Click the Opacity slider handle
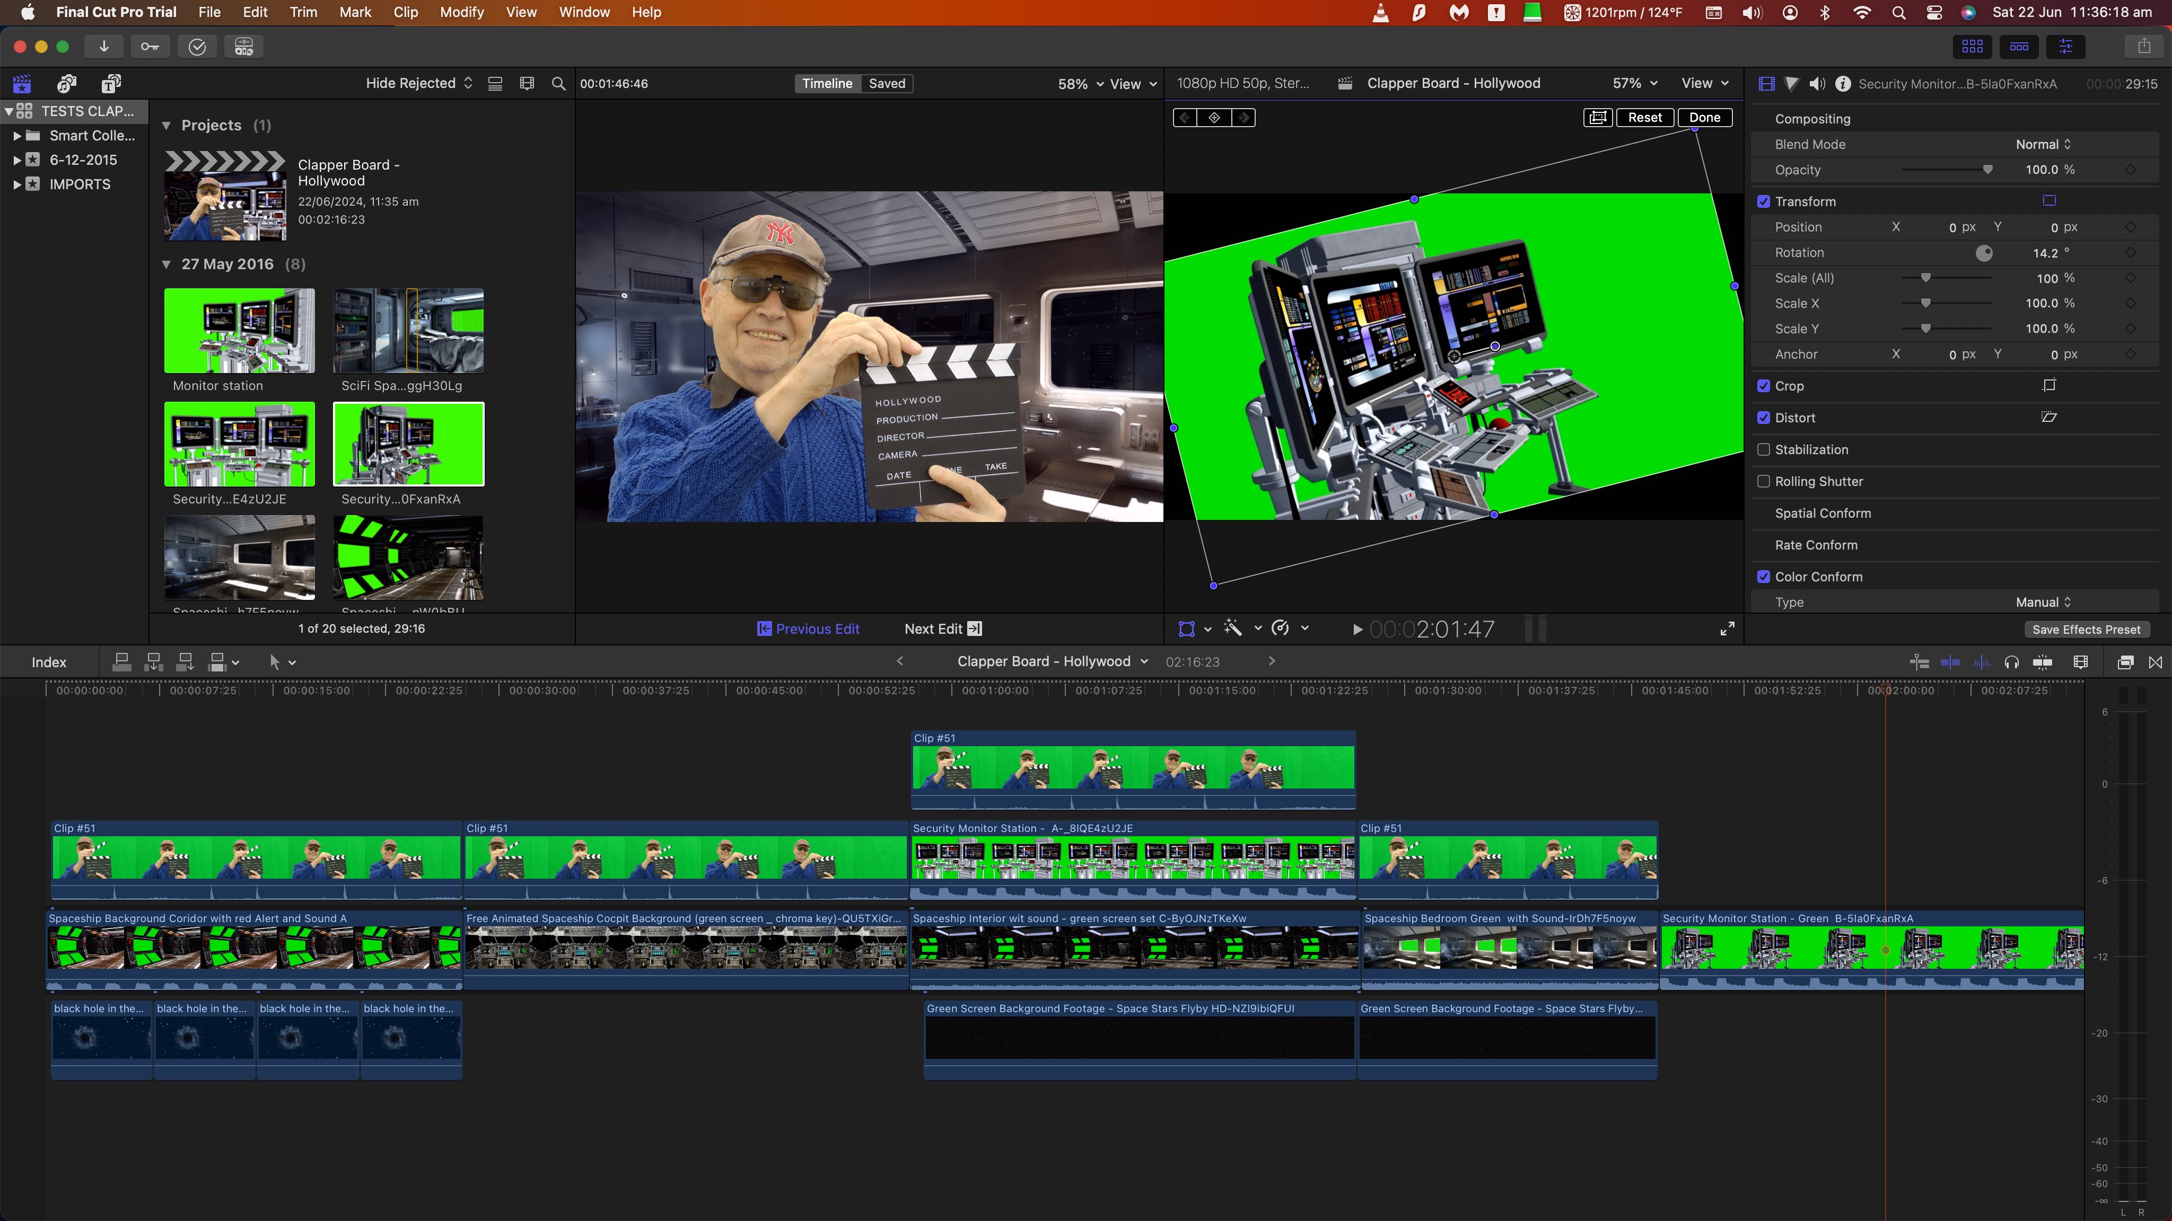This screenshot has width=2172, height=1221. [x=1987, y=170]
